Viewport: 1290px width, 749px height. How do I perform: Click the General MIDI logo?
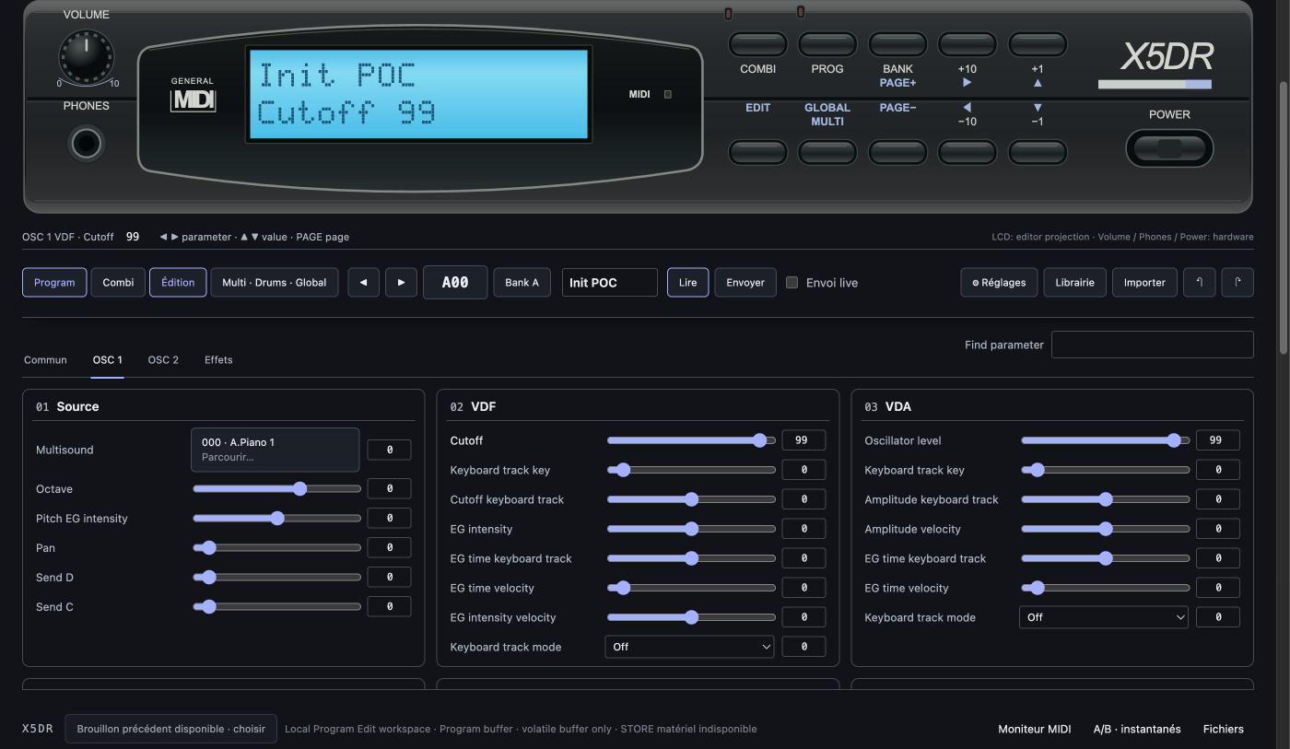[x=193, y=94]
